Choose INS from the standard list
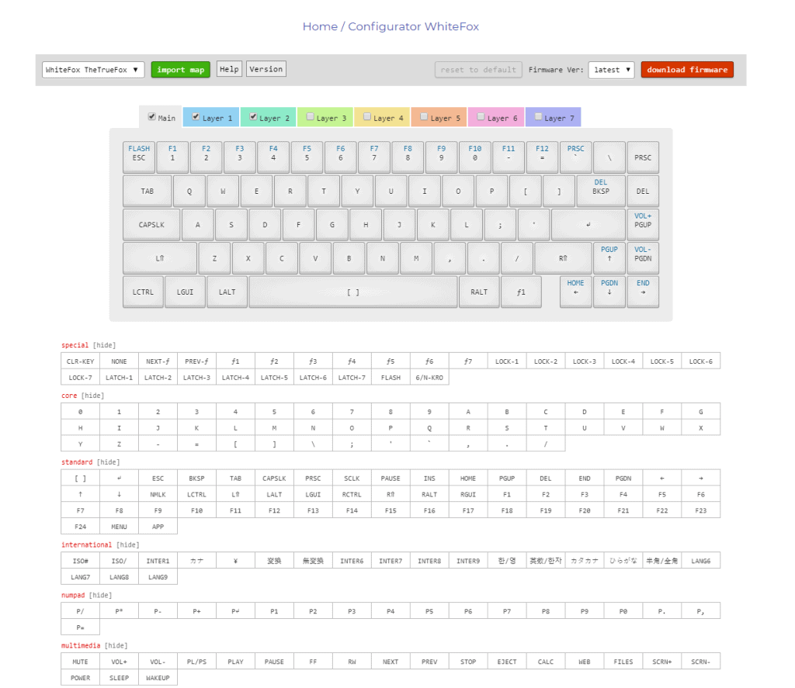Image resolution: width=795 pixels, height=688 pixels. pyautogui.click(x=429, y=479)
